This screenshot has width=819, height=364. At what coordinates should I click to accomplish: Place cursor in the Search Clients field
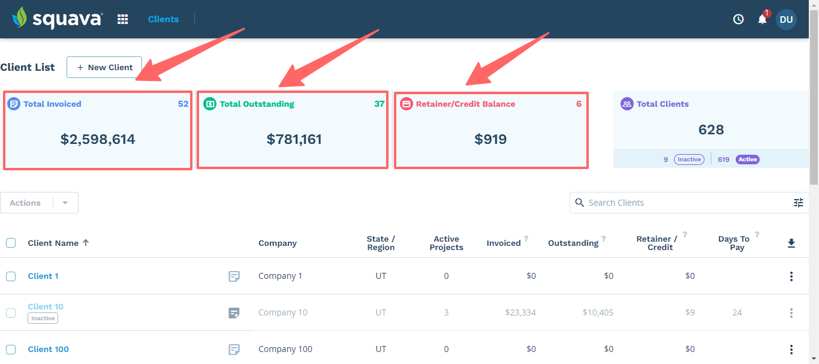point(660,203)
